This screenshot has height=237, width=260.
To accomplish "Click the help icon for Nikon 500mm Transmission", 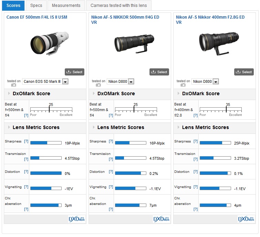I will pyautogui.click(x=111, y=159).
